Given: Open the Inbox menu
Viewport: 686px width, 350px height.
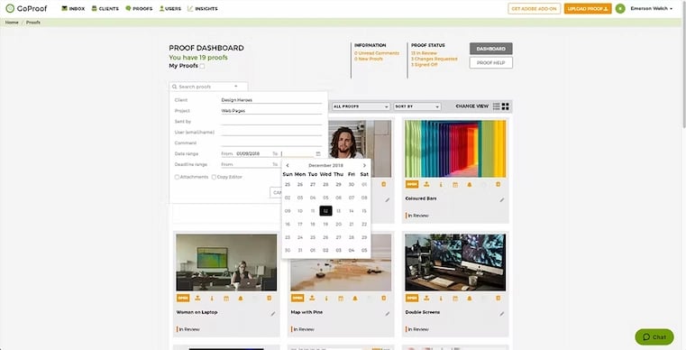Looking at the screenshot, I should pos(73,8).
